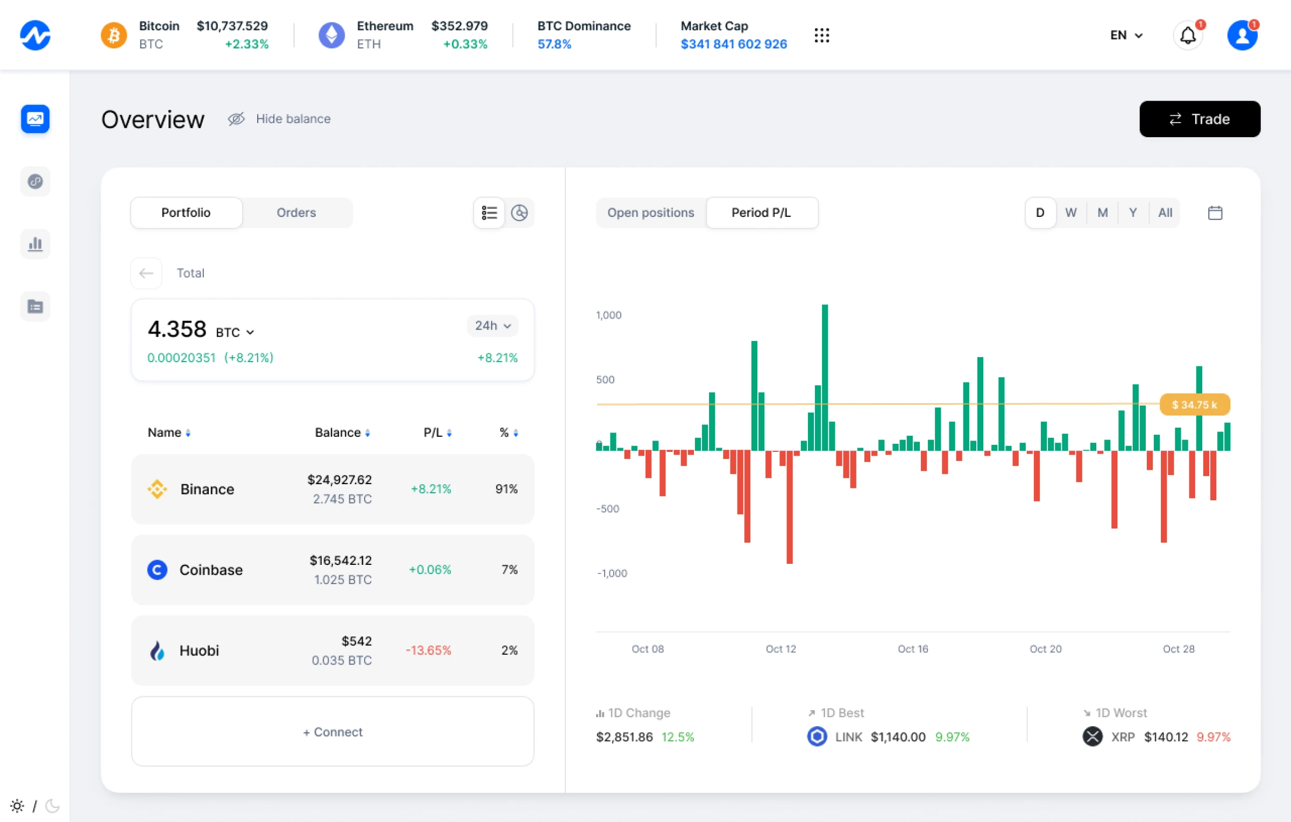
Task: Click the user profile avatar icon
Action: (x=1242, y=36)
